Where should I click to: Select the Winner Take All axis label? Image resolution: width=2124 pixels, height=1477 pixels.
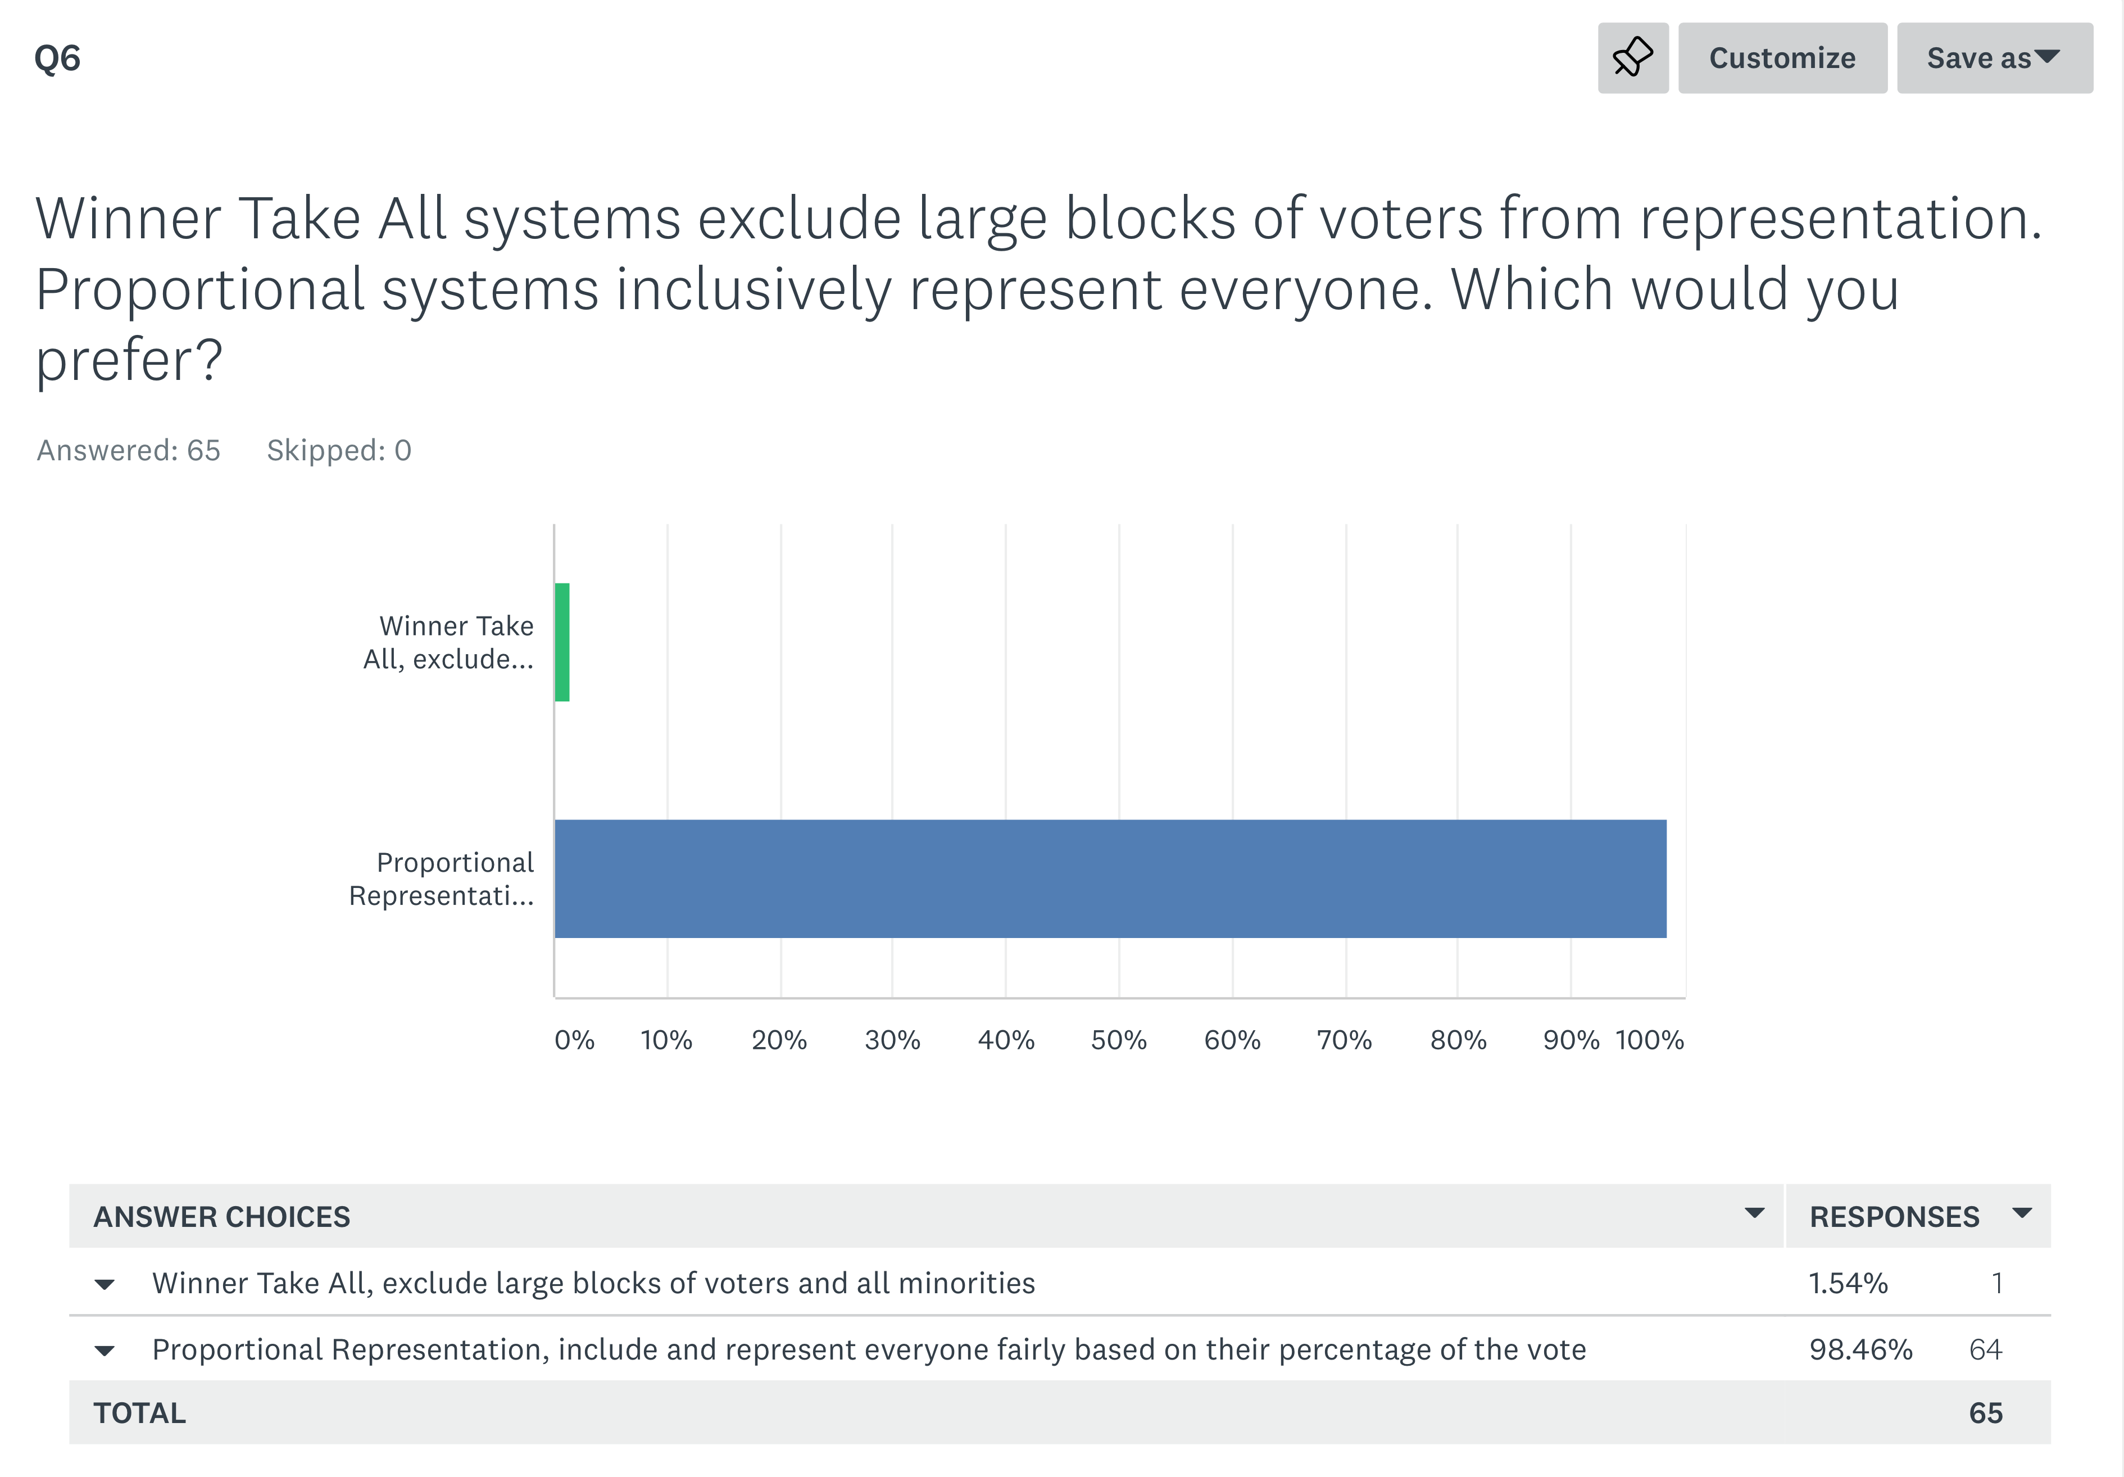point(448,642)
